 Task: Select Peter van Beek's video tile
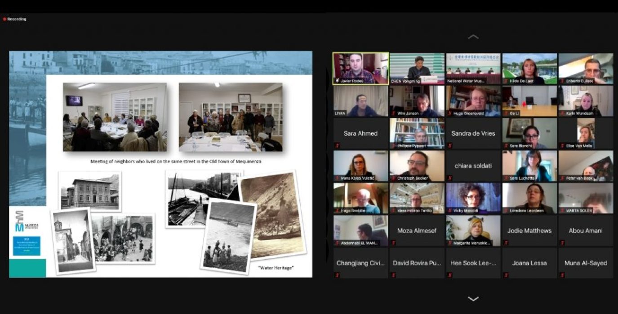coord(586,166)
